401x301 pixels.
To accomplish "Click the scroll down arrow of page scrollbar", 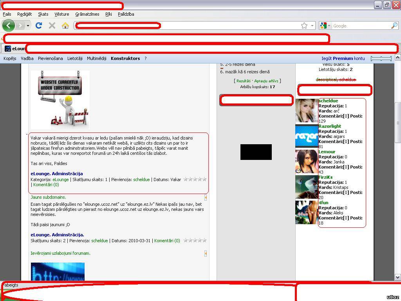I will [x=398, y=277].
